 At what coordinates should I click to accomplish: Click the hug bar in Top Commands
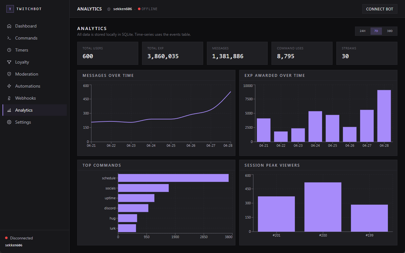point(128,218)
